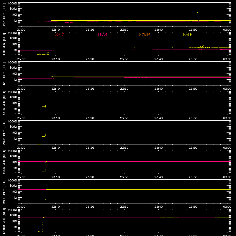Image resolution: width=236 pixels, height=236 pixels.
Task: Click the 10000 tick label on 8800 MHz axis
Action: [x=12, y=181]
